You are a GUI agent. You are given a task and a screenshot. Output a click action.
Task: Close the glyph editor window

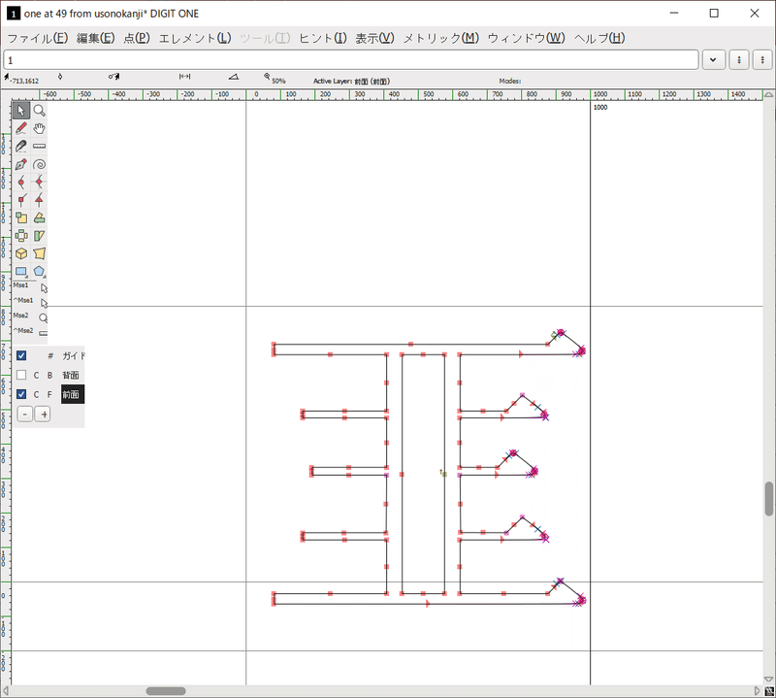click(755, 14)
